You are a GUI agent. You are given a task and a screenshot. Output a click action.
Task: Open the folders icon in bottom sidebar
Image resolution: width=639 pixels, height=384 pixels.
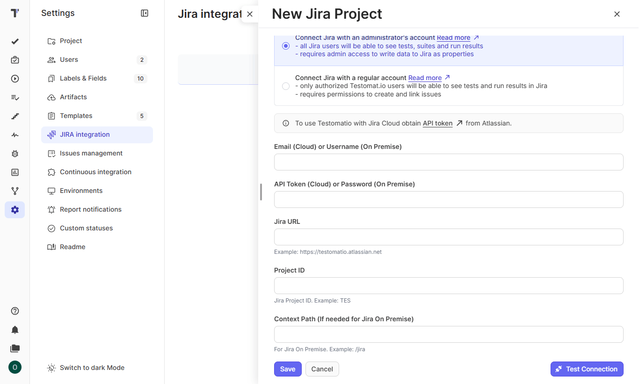[x=15, y=348]
